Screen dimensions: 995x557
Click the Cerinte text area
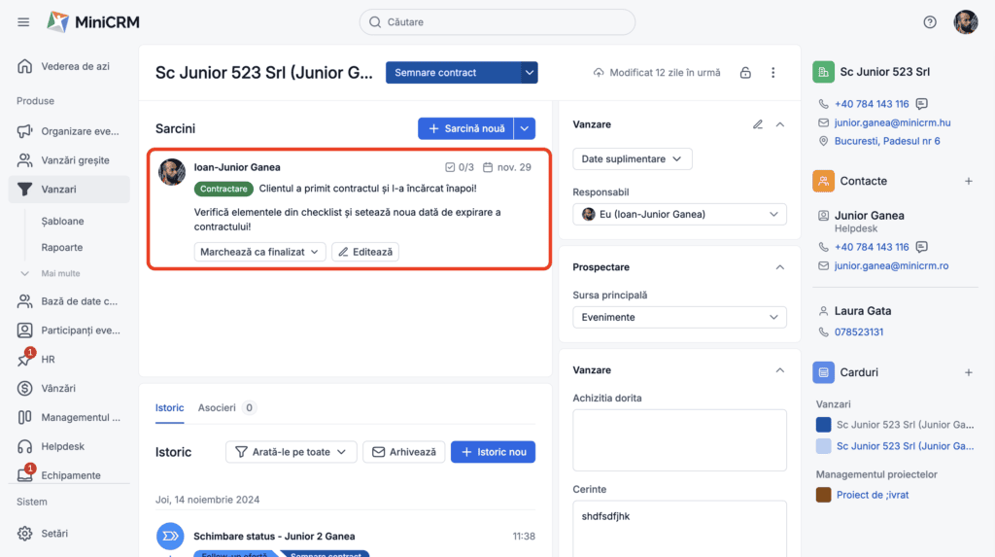[679, 529]
